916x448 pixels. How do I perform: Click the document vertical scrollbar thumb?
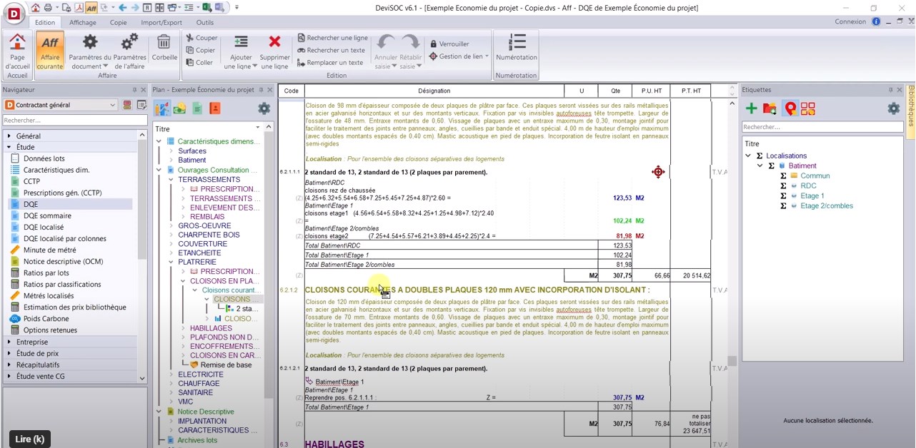click(731, 361)
